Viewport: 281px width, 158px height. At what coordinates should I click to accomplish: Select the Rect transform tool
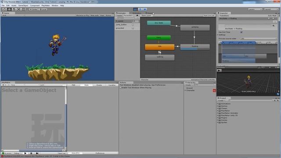coord(23,9)
